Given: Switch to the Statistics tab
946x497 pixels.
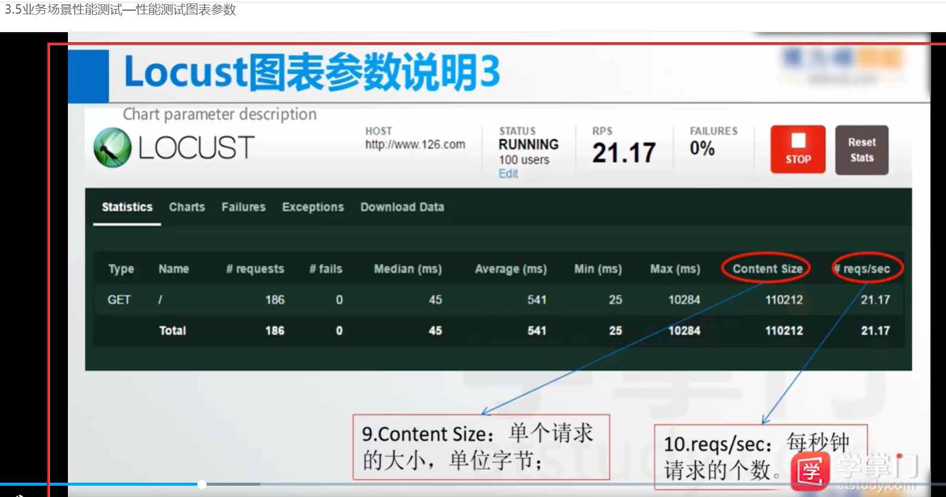Looking at the screenshot, I should coord(127,207).
